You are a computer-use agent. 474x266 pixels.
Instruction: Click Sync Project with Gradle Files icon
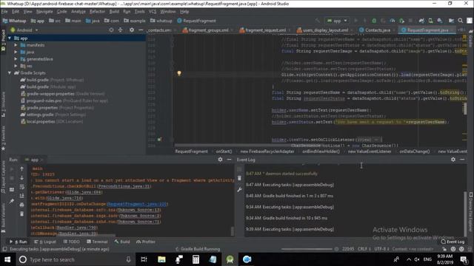(421, 21)
